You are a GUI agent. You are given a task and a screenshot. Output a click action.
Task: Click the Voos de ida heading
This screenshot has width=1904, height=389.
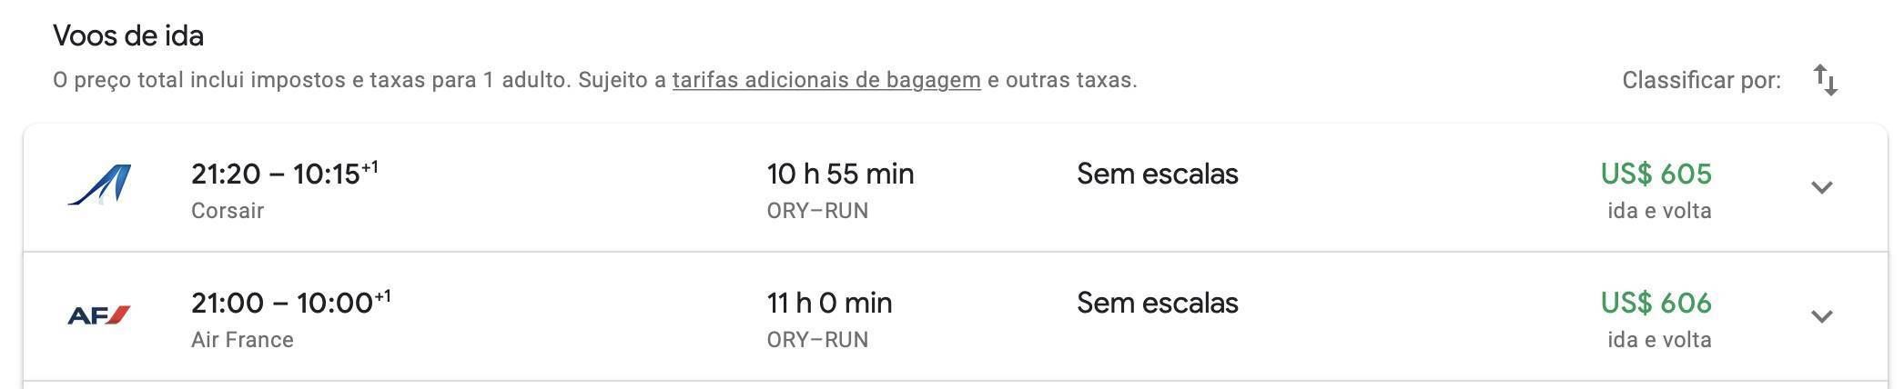[128, 35]
